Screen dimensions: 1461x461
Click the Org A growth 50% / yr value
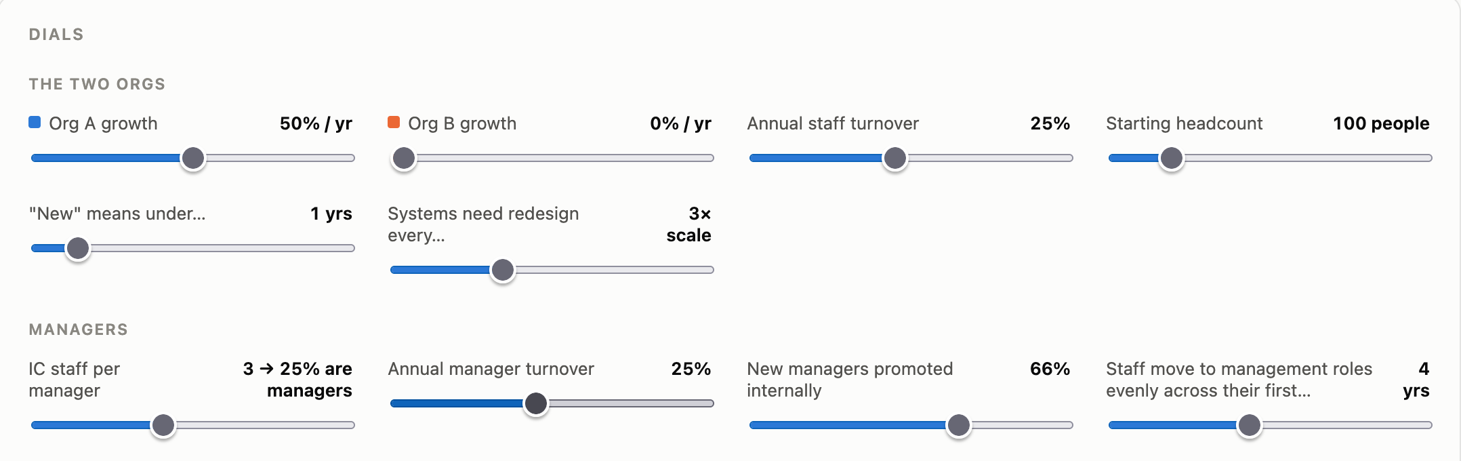click(x=316, y=123)
